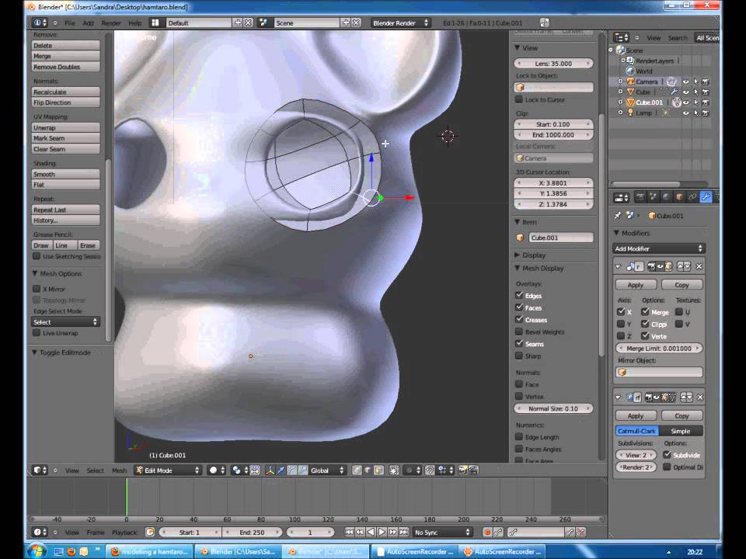Click Flip Direction normals button
Viewport: 746px width, 559px height.
coord(65,102)
